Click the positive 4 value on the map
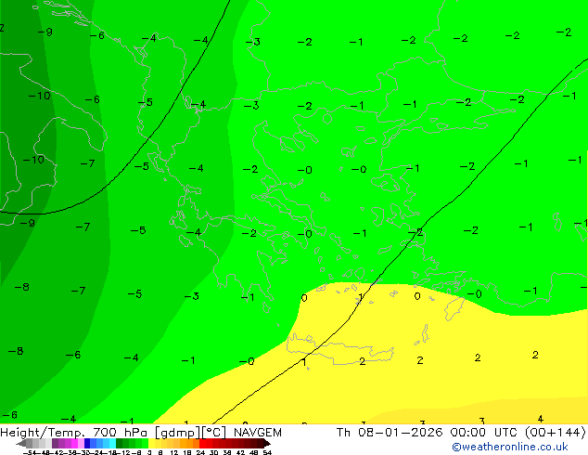 [x=540, y=418]
